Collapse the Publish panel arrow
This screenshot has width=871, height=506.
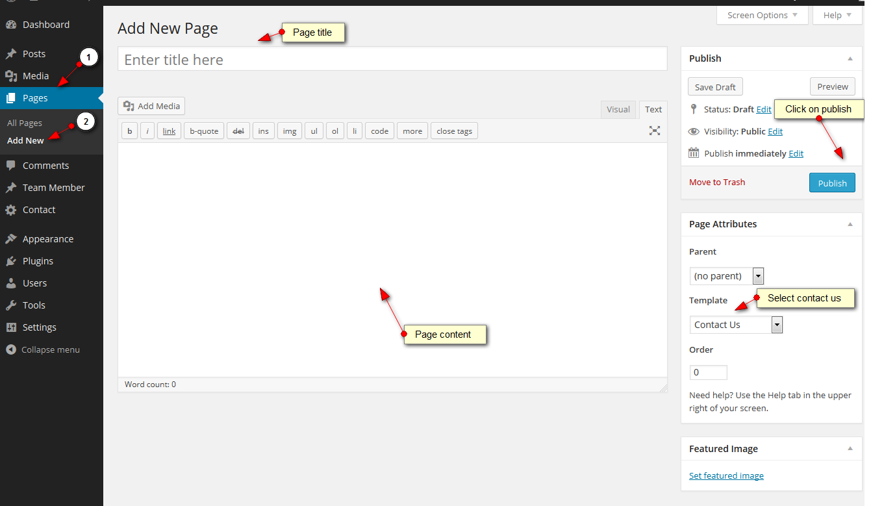850,58
